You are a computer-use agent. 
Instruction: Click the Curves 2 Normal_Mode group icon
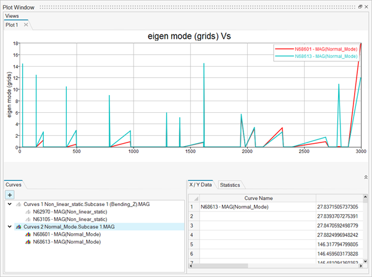[18, 226]
